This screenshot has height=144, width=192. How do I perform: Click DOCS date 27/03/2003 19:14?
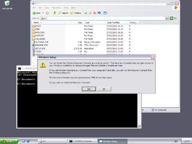point(115,26)
